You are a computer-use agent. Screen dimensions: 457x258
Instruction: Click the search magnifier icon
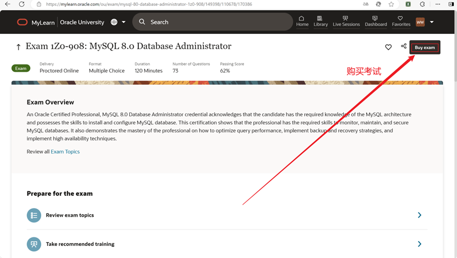[x=142, y=22]
